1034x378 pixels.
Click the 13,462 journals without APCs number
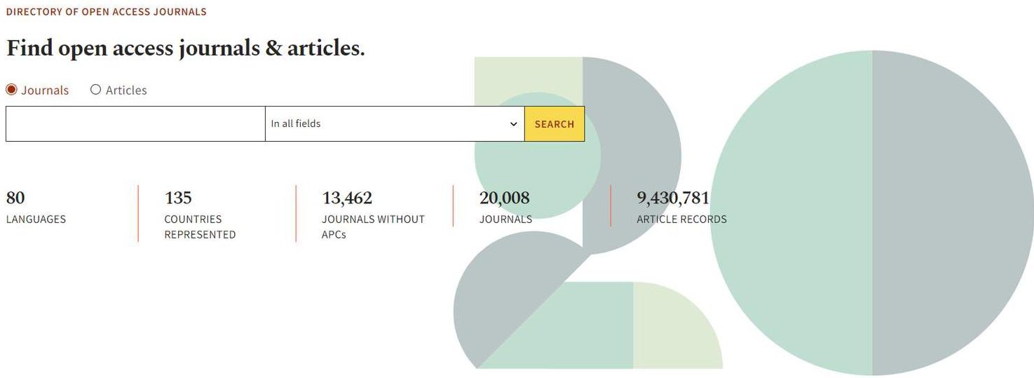[347, 198]
